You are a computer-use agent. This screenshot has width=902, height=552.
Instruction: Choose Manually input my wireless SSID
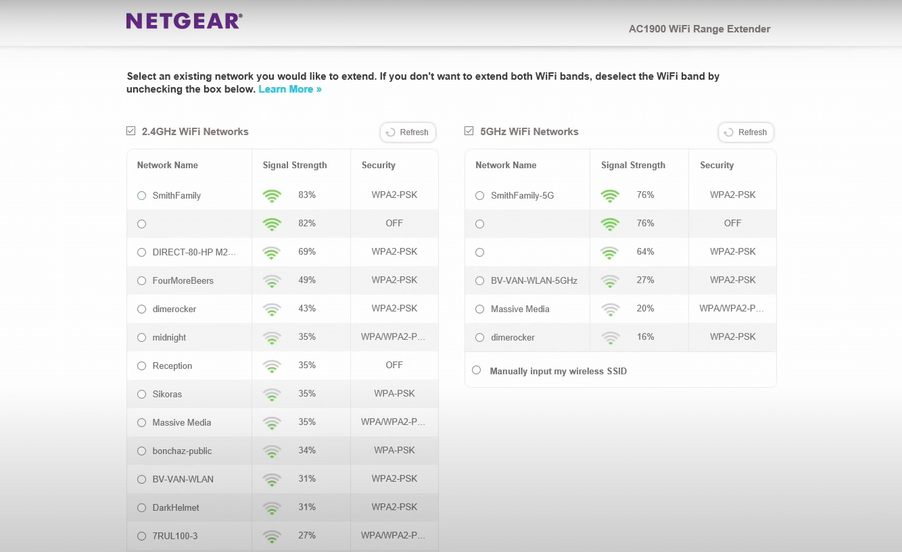point(477,370)
